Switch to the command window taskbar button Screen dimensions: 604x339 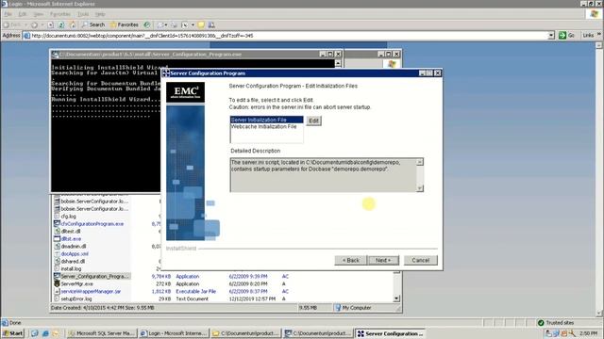(x=318, y=333)
